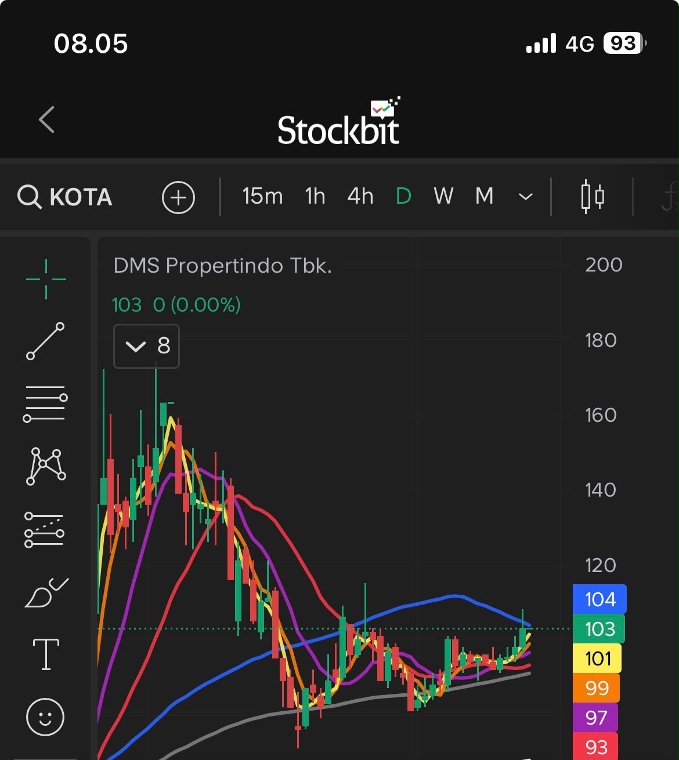Tap the 4G network indicator
Viewport: 679px width, 760px height.
click(x=580, y=44)
